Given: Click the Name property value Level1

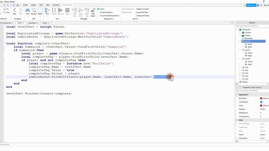Looking at the screenshot, I should (262, 135).
